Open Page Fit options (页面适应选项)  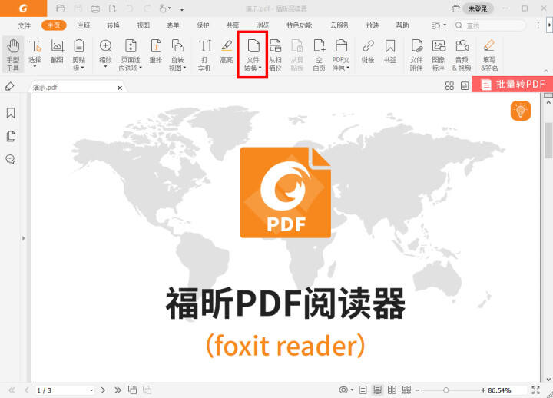point(131,55)
